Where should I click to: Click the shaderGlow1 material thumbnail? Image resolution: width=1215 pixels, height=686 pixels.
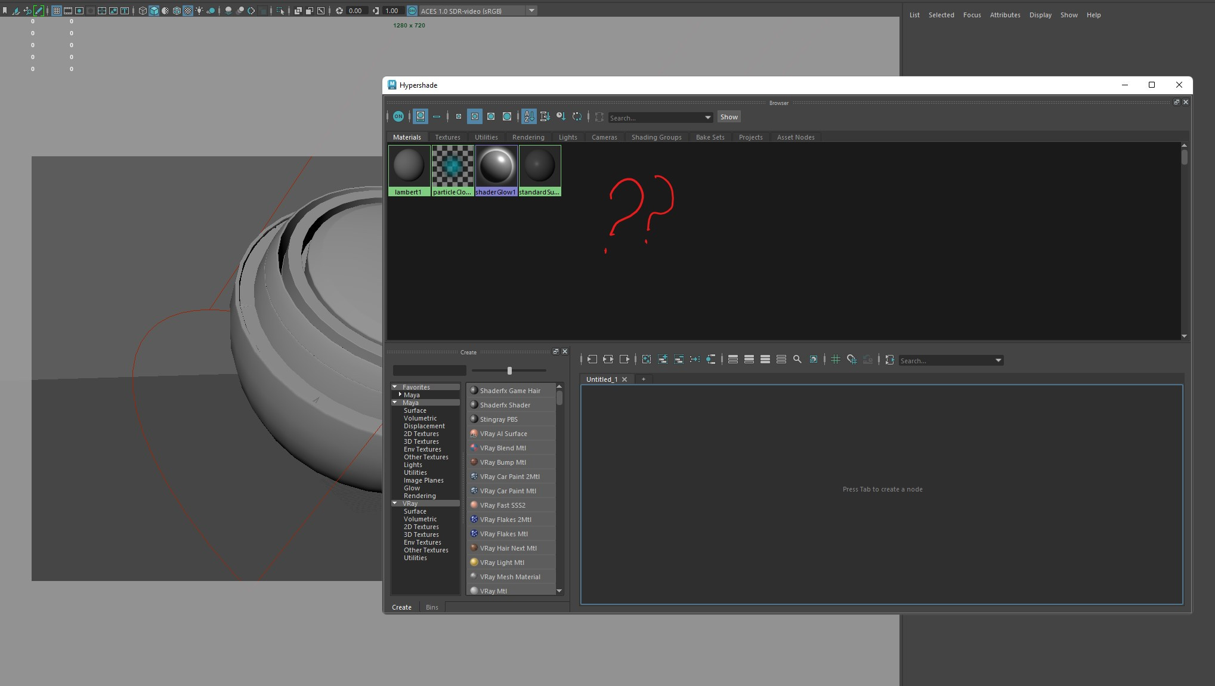click(495, 166)
